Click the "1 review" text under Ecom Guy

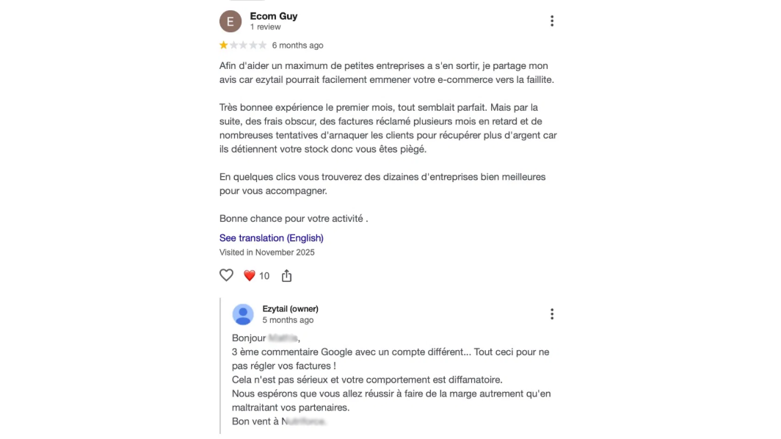[265, 27]
